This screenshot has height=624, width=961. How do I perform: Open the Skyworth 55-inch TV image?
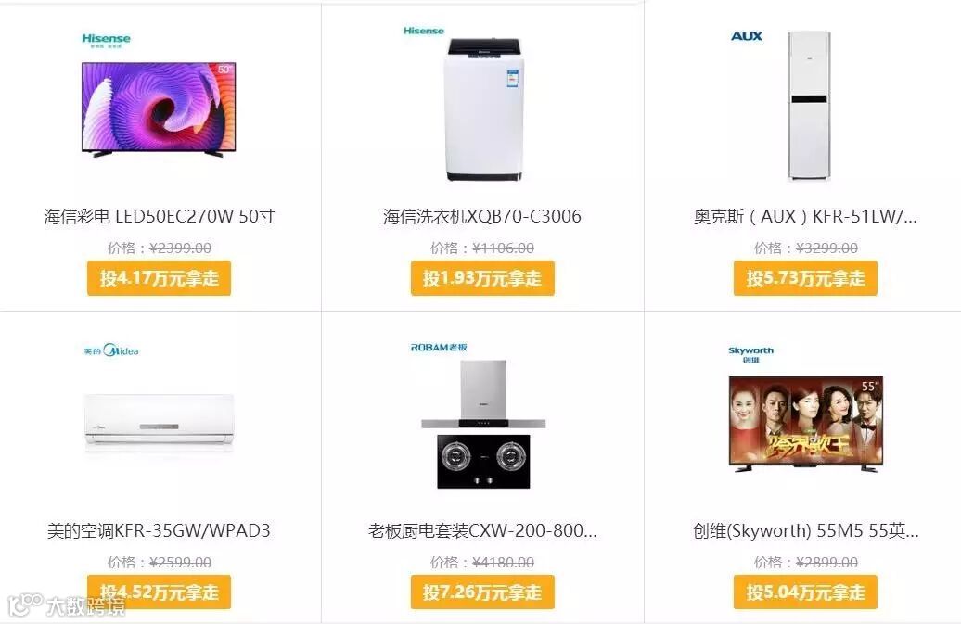[806, 424]
